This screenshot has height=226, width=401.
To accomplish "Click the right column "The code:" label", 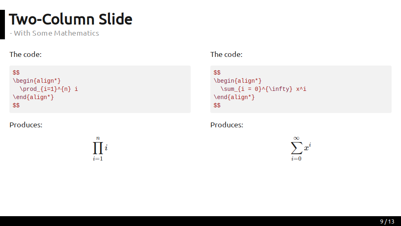I will click(226, 54).
